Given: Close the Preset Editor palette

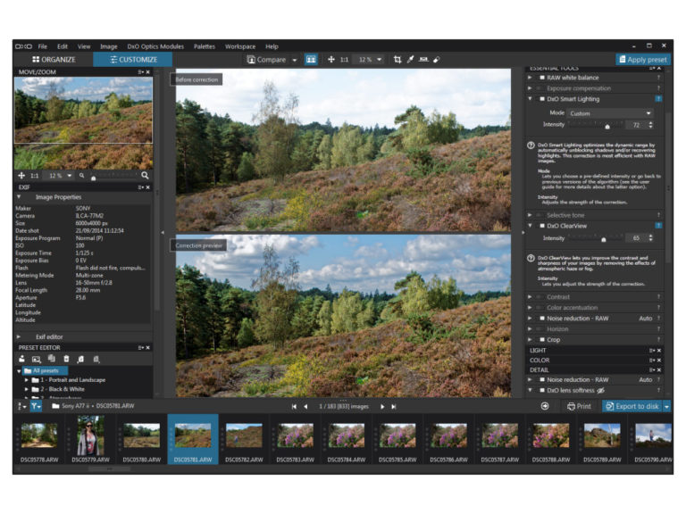Looking at the screenshot, I should coord(148,347).
